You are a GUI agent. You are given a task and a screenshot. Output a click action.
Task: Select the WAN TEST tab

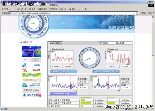[x=55, y=43]
